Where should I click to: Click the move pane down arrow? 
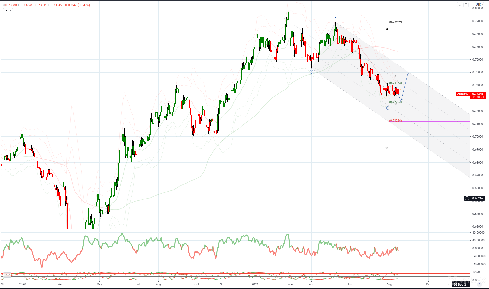(460, 5)
